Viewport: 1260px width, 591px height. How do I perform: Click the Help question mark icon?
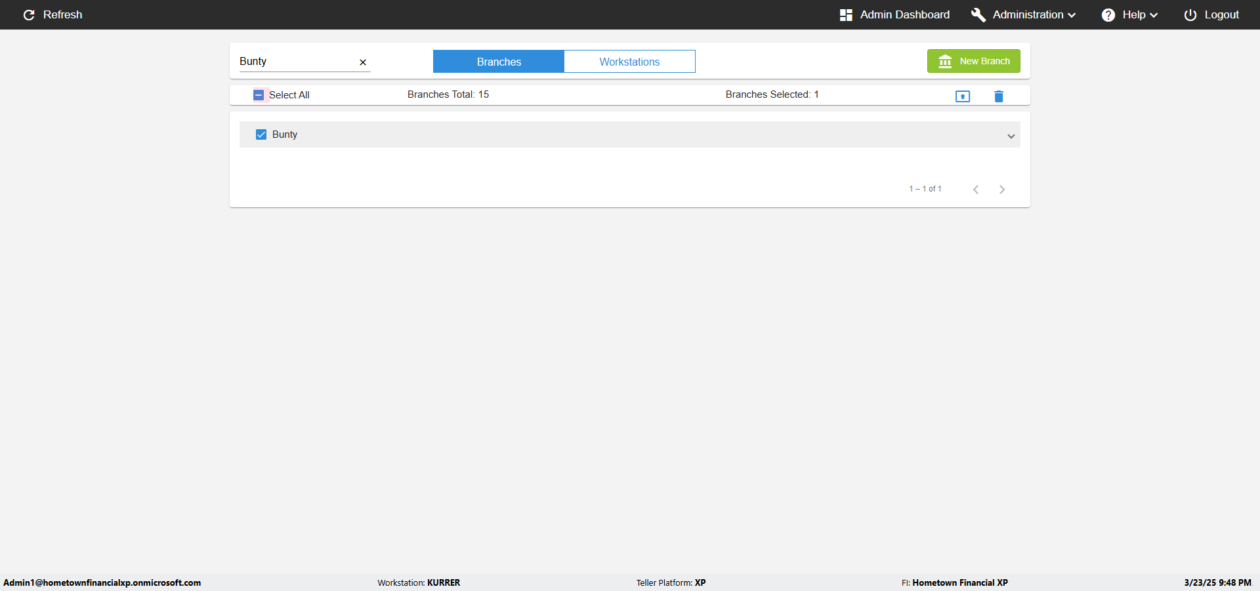click(1108, 14)
